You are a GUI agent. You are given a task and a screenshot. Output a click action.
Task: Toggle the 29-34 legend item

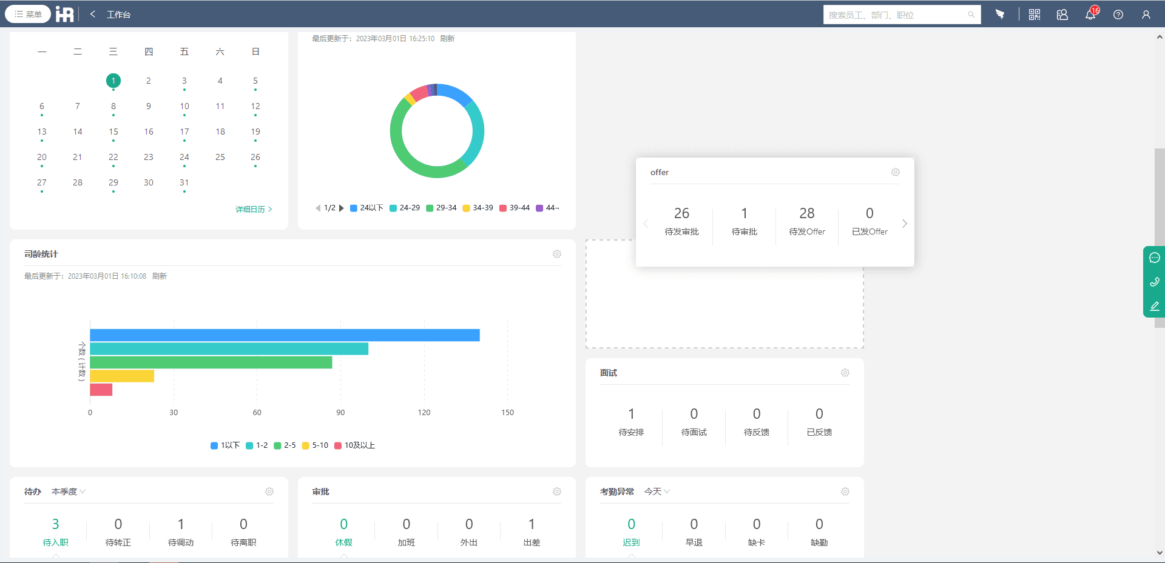click(x=441, y=208)
